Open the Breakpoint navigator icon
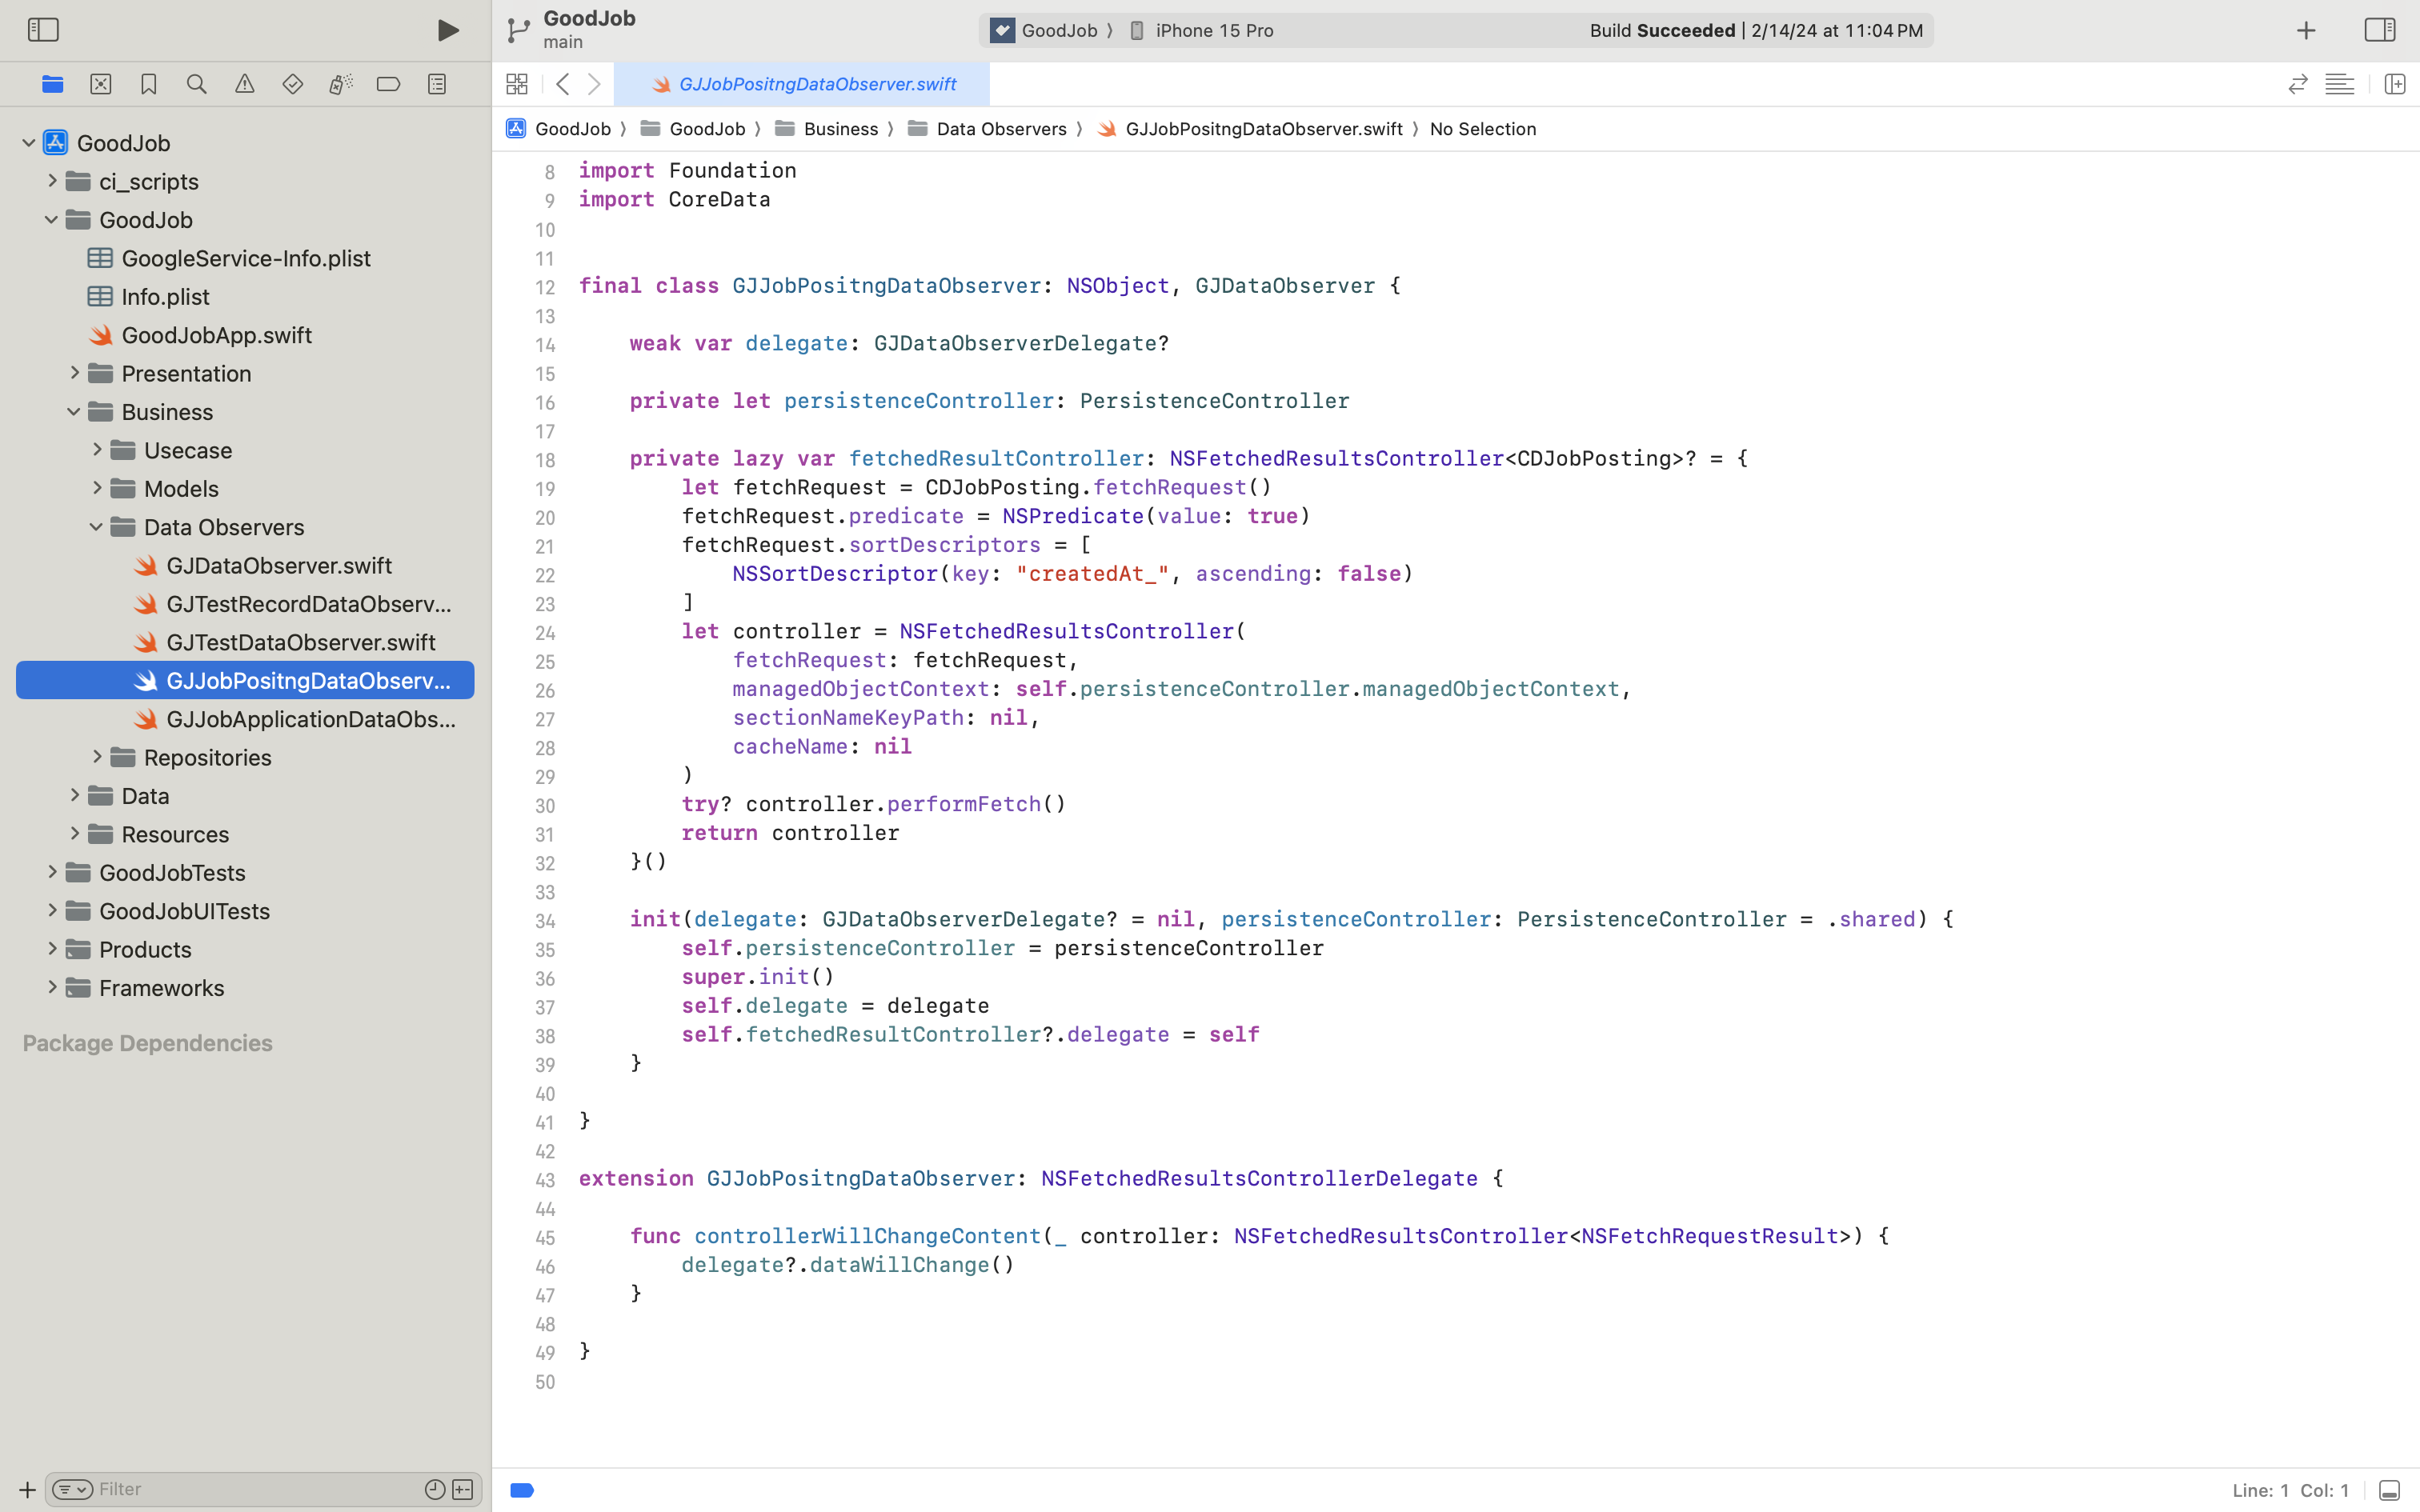 [x=389, y=84]
